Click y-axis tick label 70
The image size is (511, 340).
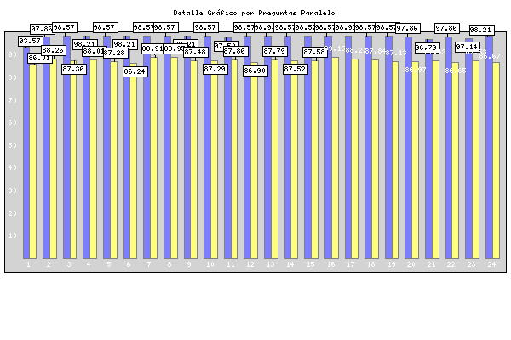point(13,100)
